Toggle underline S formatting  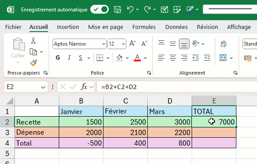click(x=80, y=58)
